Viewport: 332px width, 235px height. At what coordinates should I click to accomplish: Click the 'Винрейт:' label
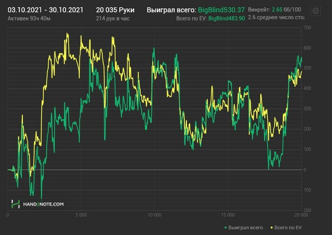click(x=259, y=9)
